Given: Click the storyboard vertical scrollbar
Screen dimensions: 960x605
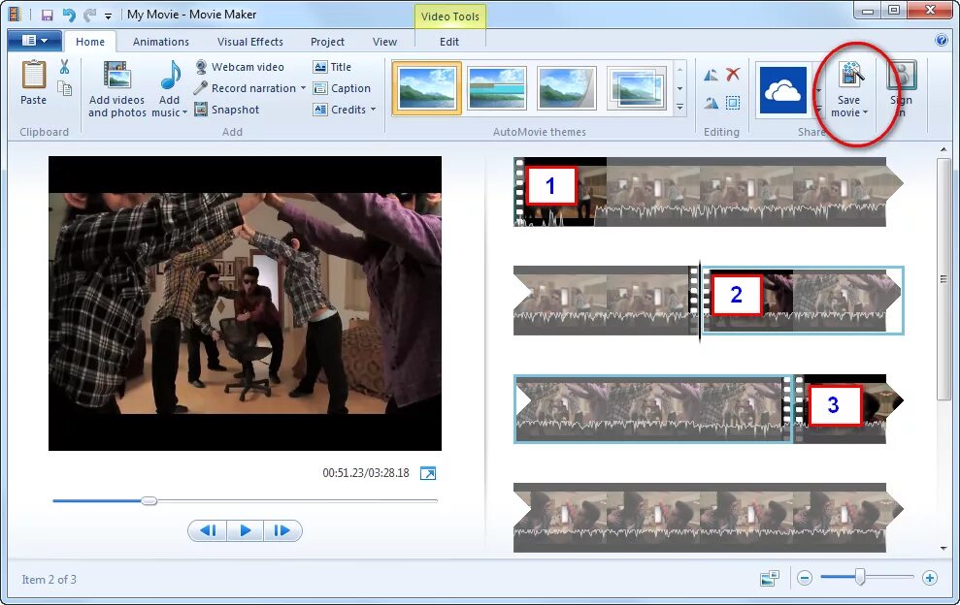Looking at the screenshot, I should [x=943, y=279].
